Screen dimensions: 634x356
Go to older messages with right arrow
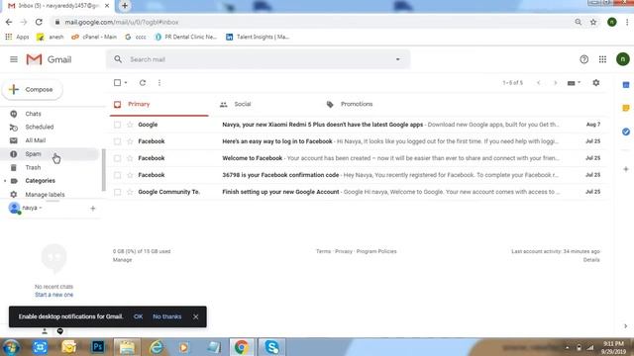click(x=555, y=83)
